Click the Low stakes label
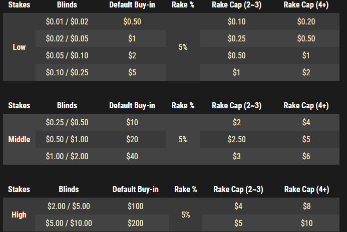The height and width of the screenshot is (232, 347). 19,47
